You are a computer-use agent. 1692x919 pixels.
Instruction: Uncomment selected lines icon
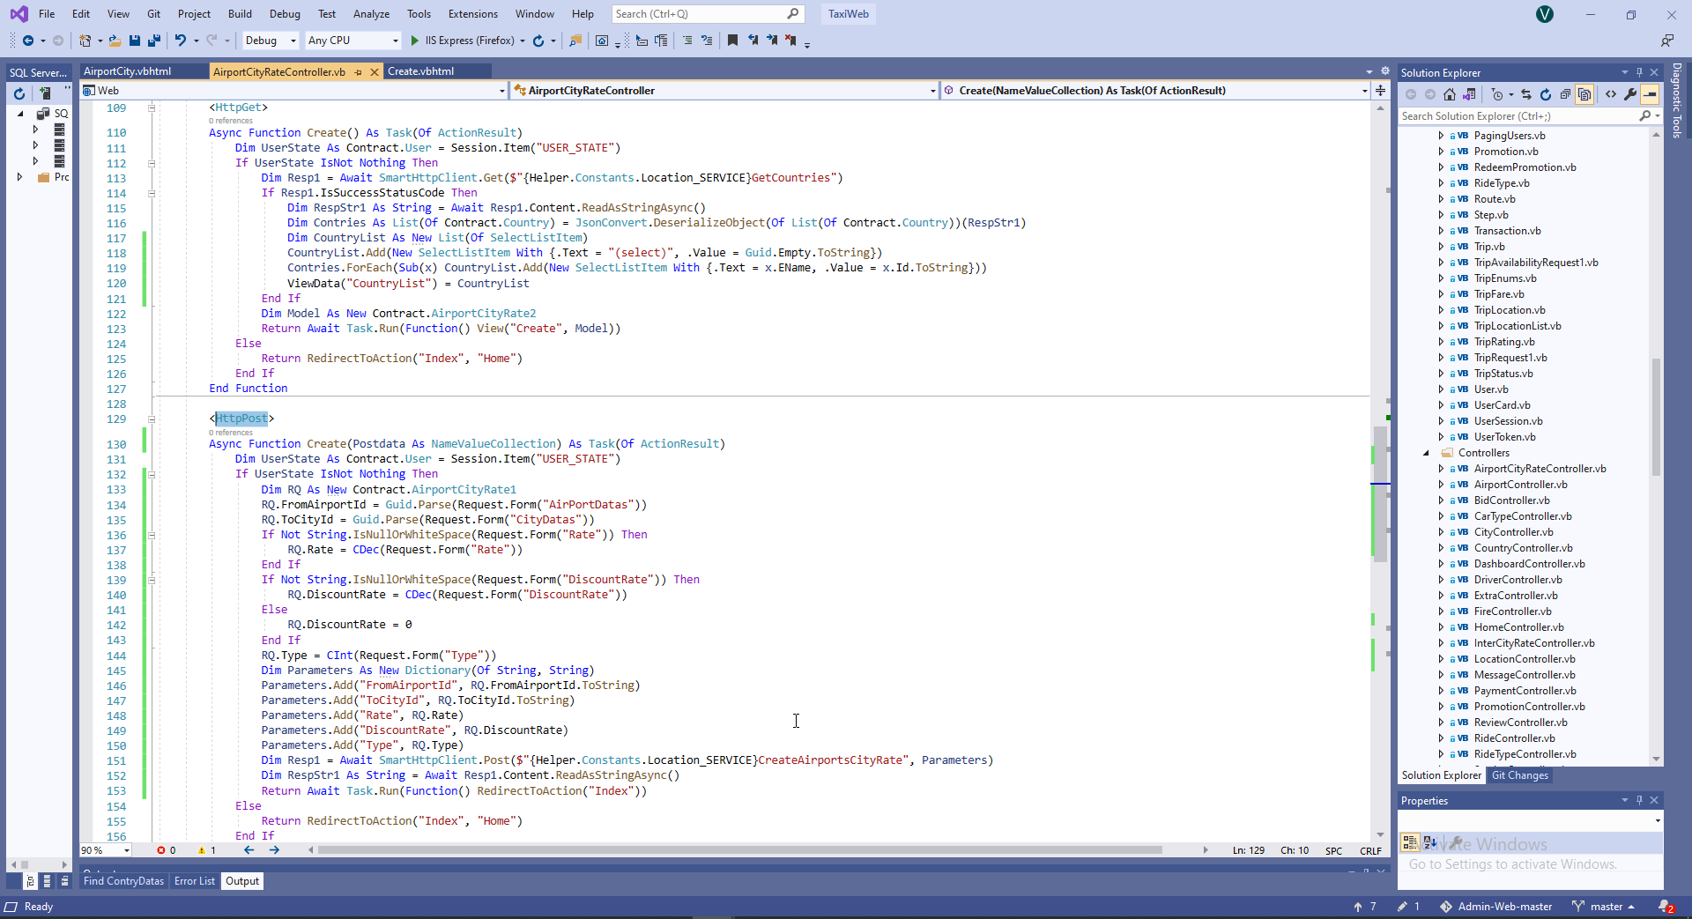pyautogui.click(x=707, y=41)
